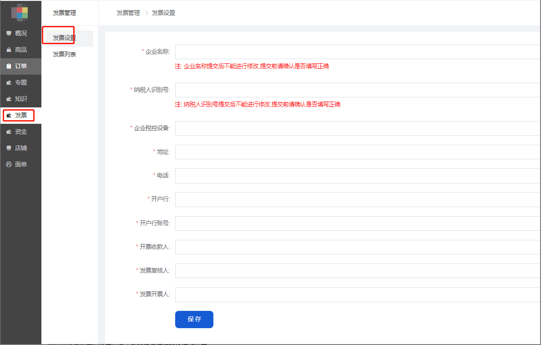Click the 资金 funds icon
Viewport: 541px width, 345px height.
click(9, 132)
